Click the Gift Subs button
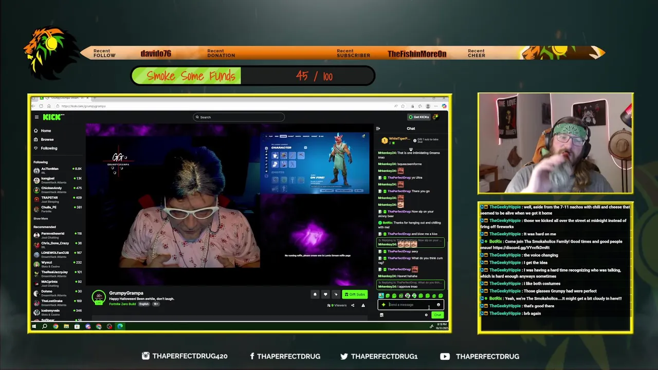Screen dimensions: 658x370 tap(355, 294)
